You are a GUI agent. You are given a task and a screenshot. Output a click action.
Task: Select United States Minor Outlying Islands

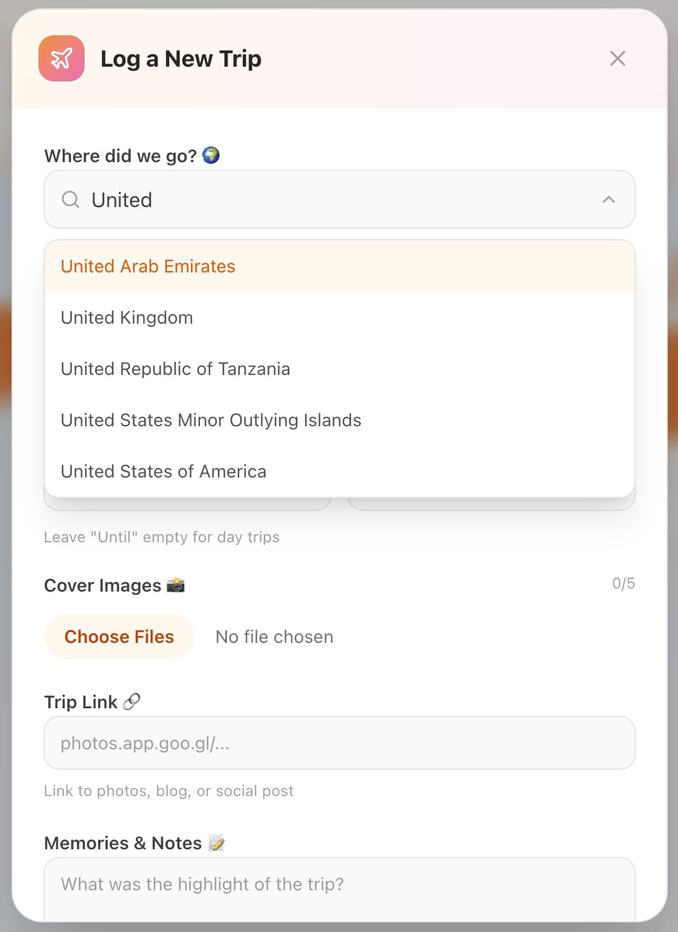(x=211, y=420)
